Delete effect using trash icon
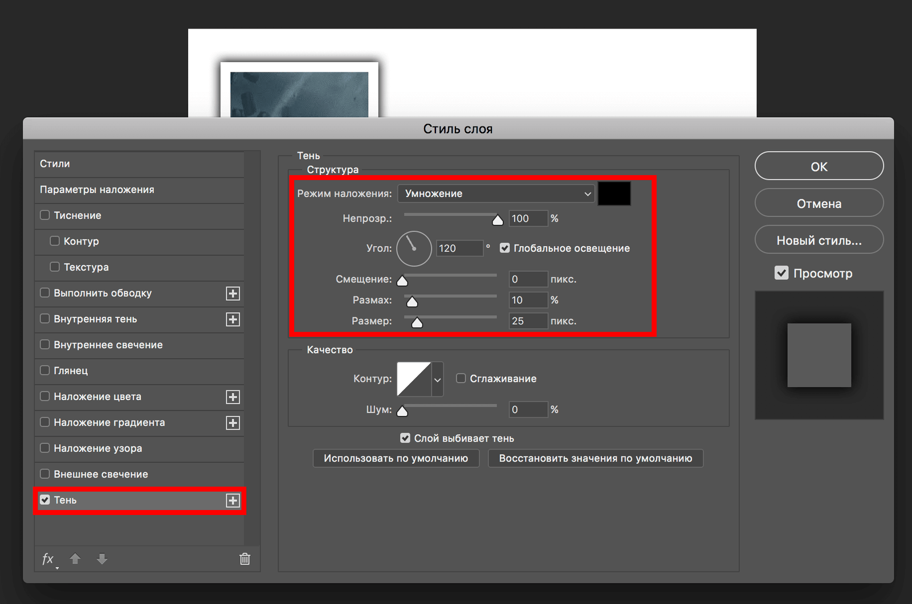 pos(245,559)
